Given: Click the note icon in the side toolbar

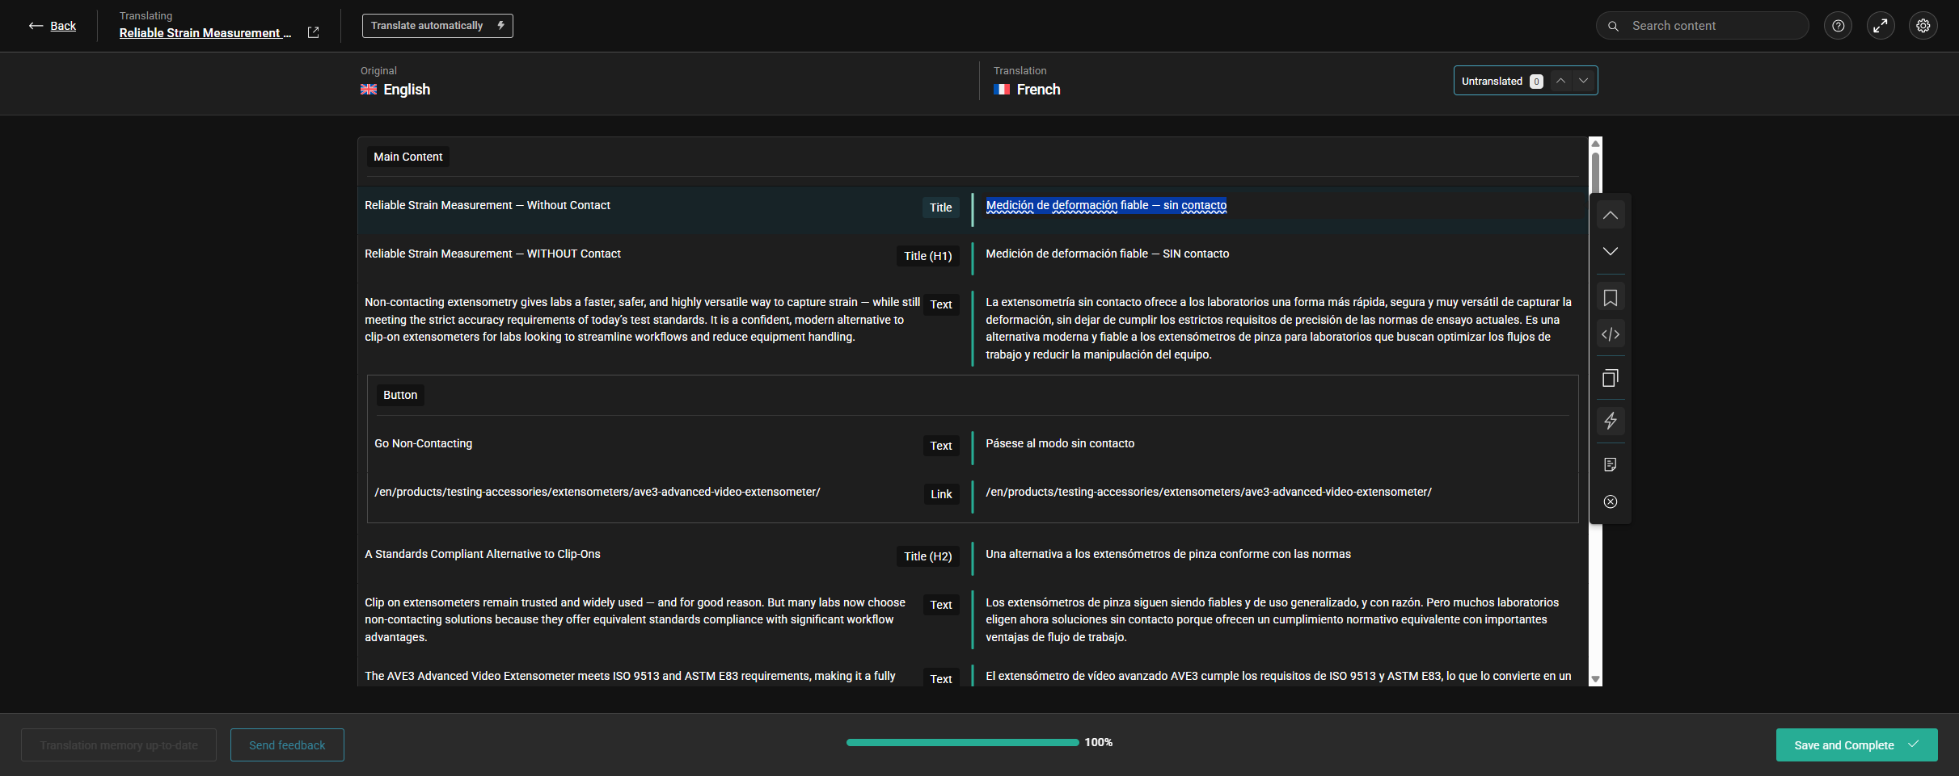Looking at the screenshot, I should click(1610, 464).
